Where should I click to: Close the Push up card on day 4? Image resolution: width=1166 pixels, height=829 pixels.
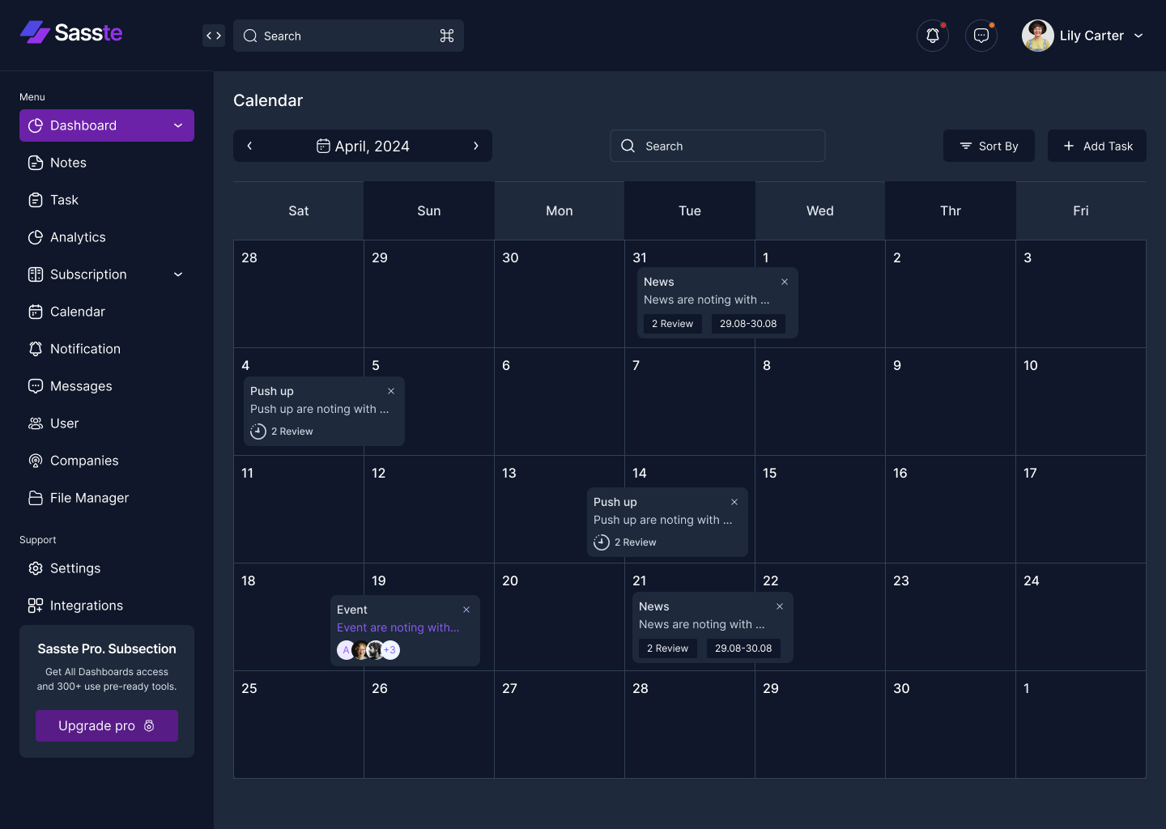(x=391, y=391)
